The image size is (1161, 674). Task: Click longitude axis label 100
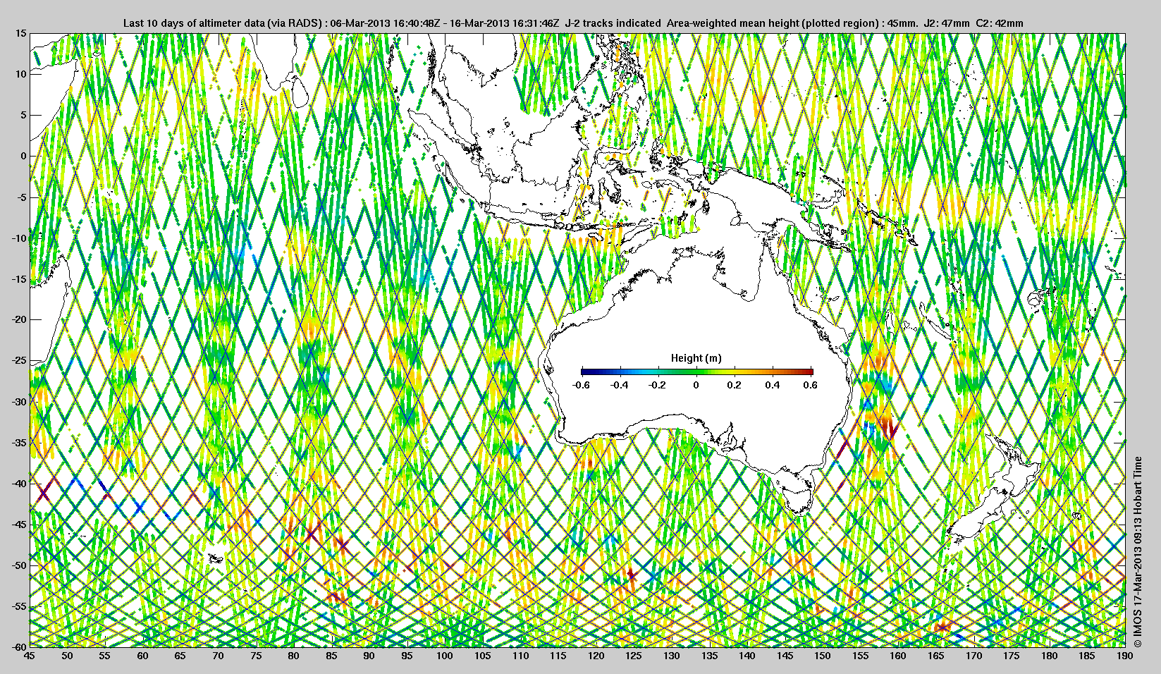point(445,656)
